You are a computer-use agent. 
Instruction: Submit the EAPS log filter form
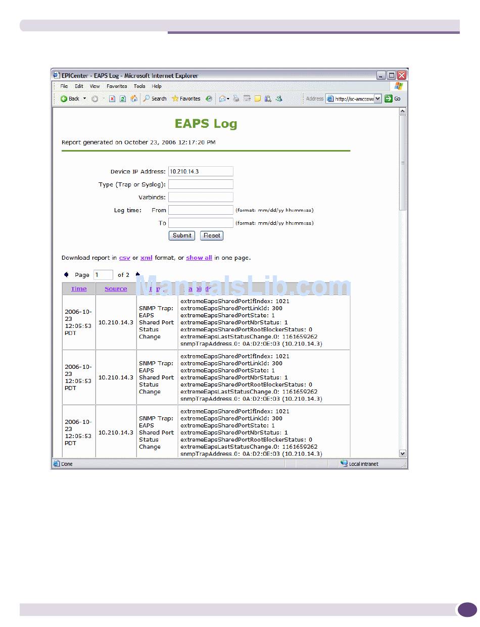[x=182, y=235]
